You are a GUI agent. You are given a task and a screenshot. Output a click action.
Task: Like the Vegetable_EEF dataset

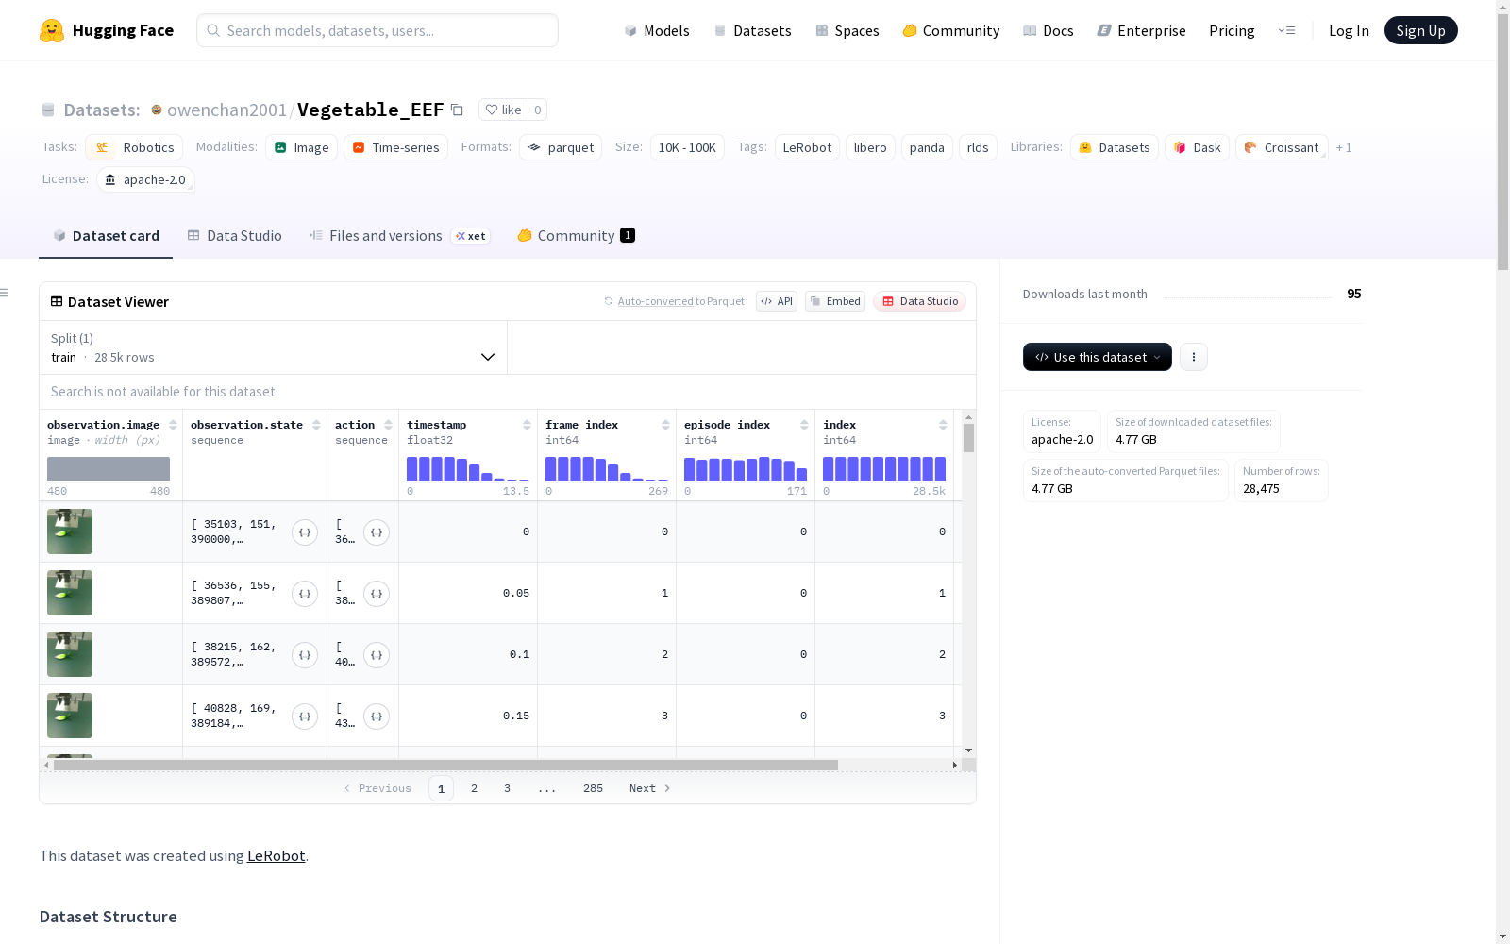503,110
